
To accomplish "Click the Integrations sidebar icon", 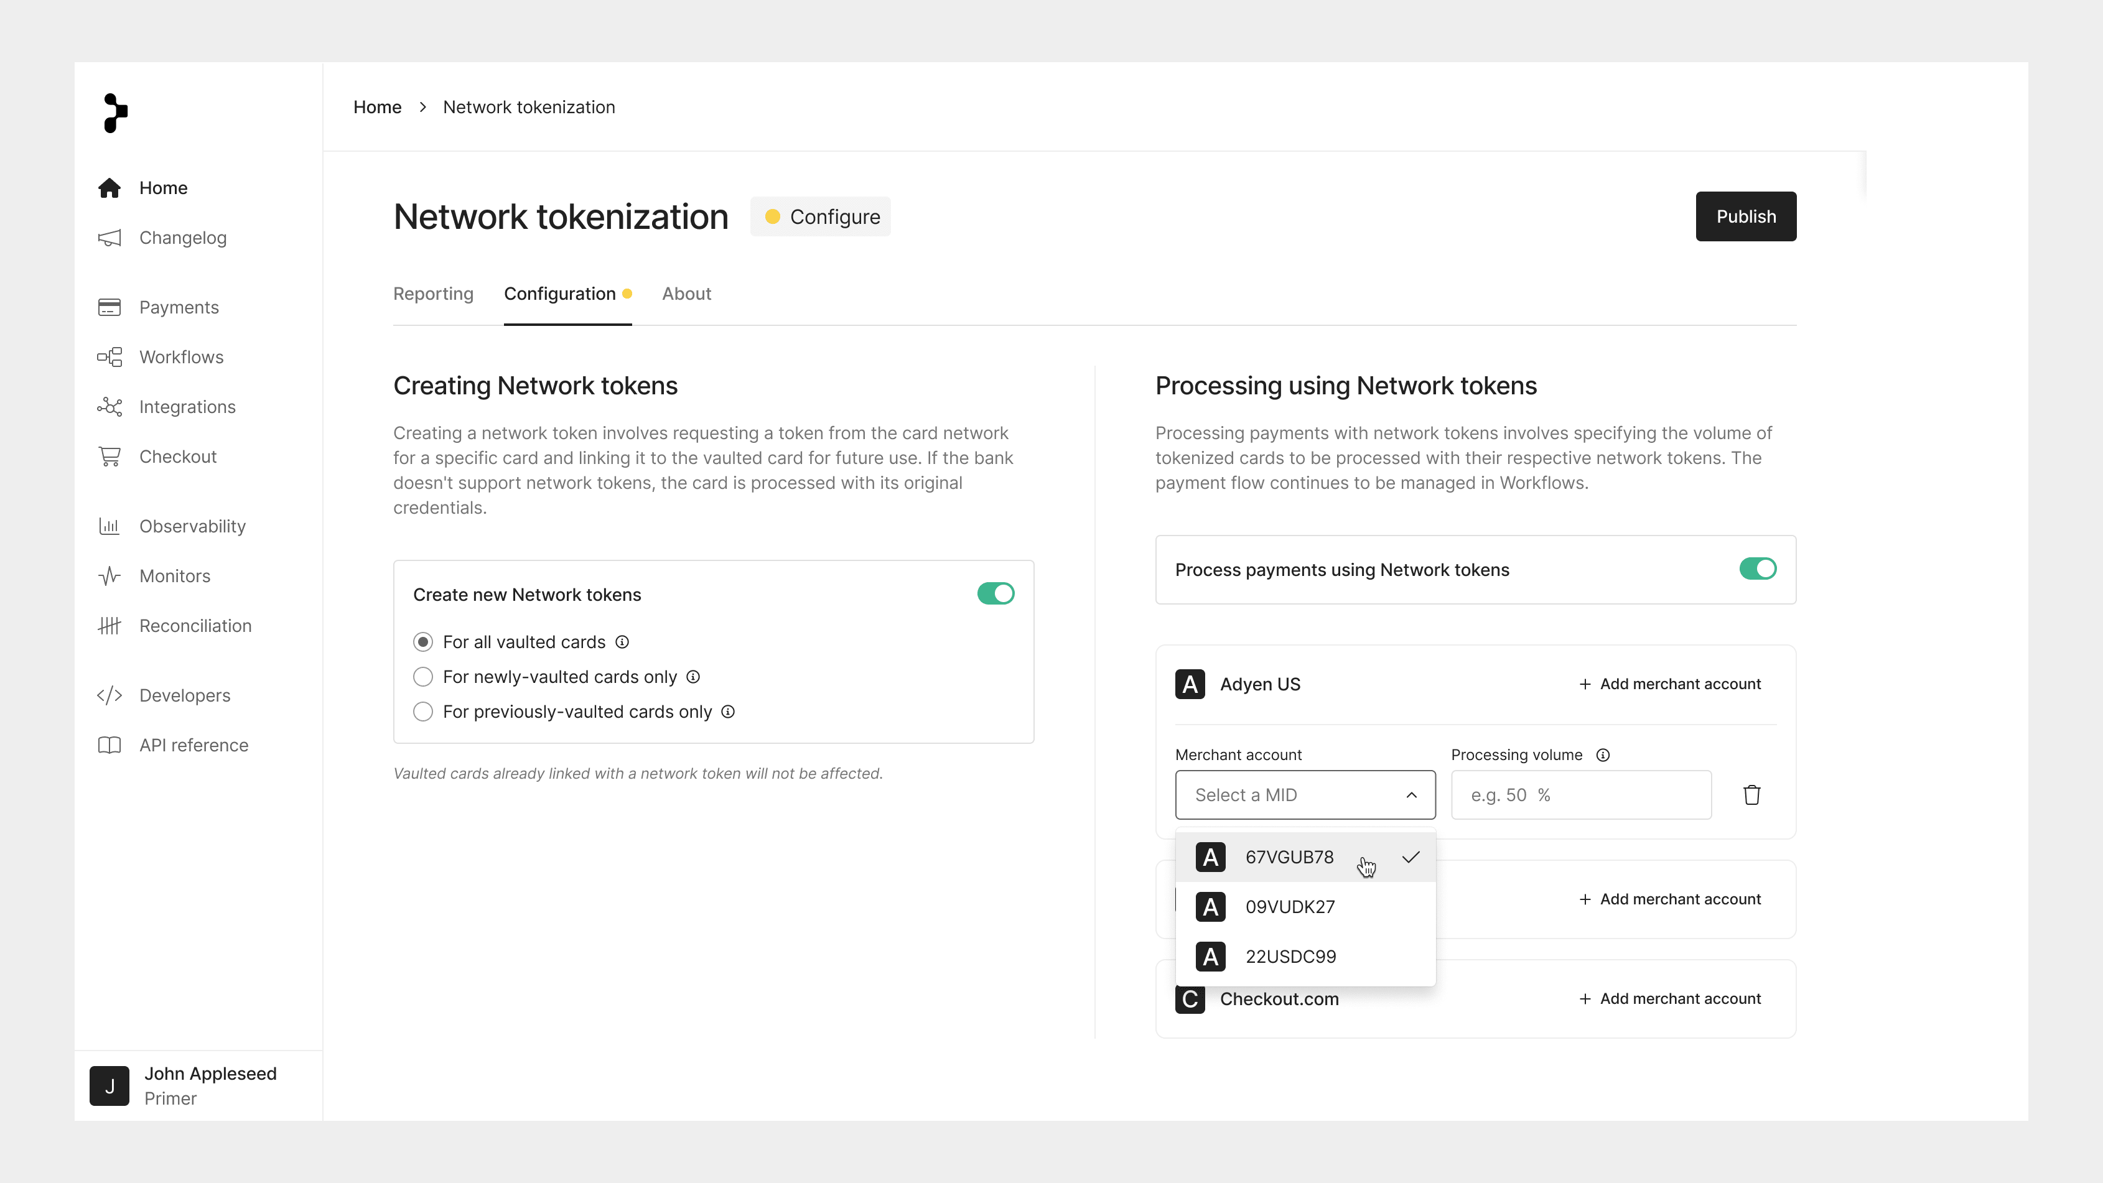I will tap(110, 407).
